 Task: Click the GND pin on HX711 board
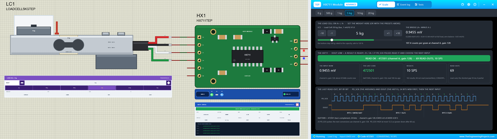point(296,41)
